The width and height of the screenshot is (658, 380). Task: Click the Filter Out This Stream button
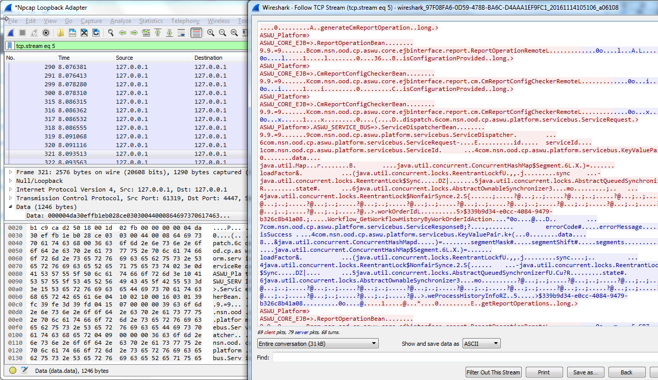[x=493, y=372]
